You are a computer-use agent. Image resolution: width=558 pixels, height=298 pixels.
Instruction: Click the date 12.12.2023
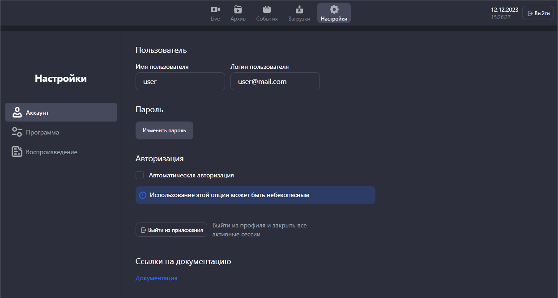tap(504, 9)
